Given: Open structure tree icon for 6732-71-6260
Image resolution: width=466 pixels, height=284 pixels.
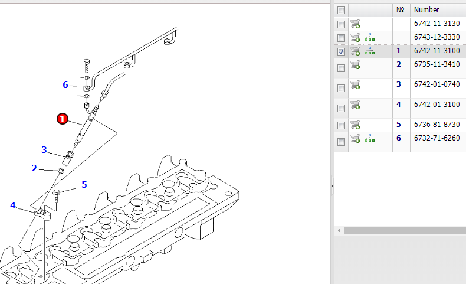Looking at the screenshot, I should coord(370,138).
